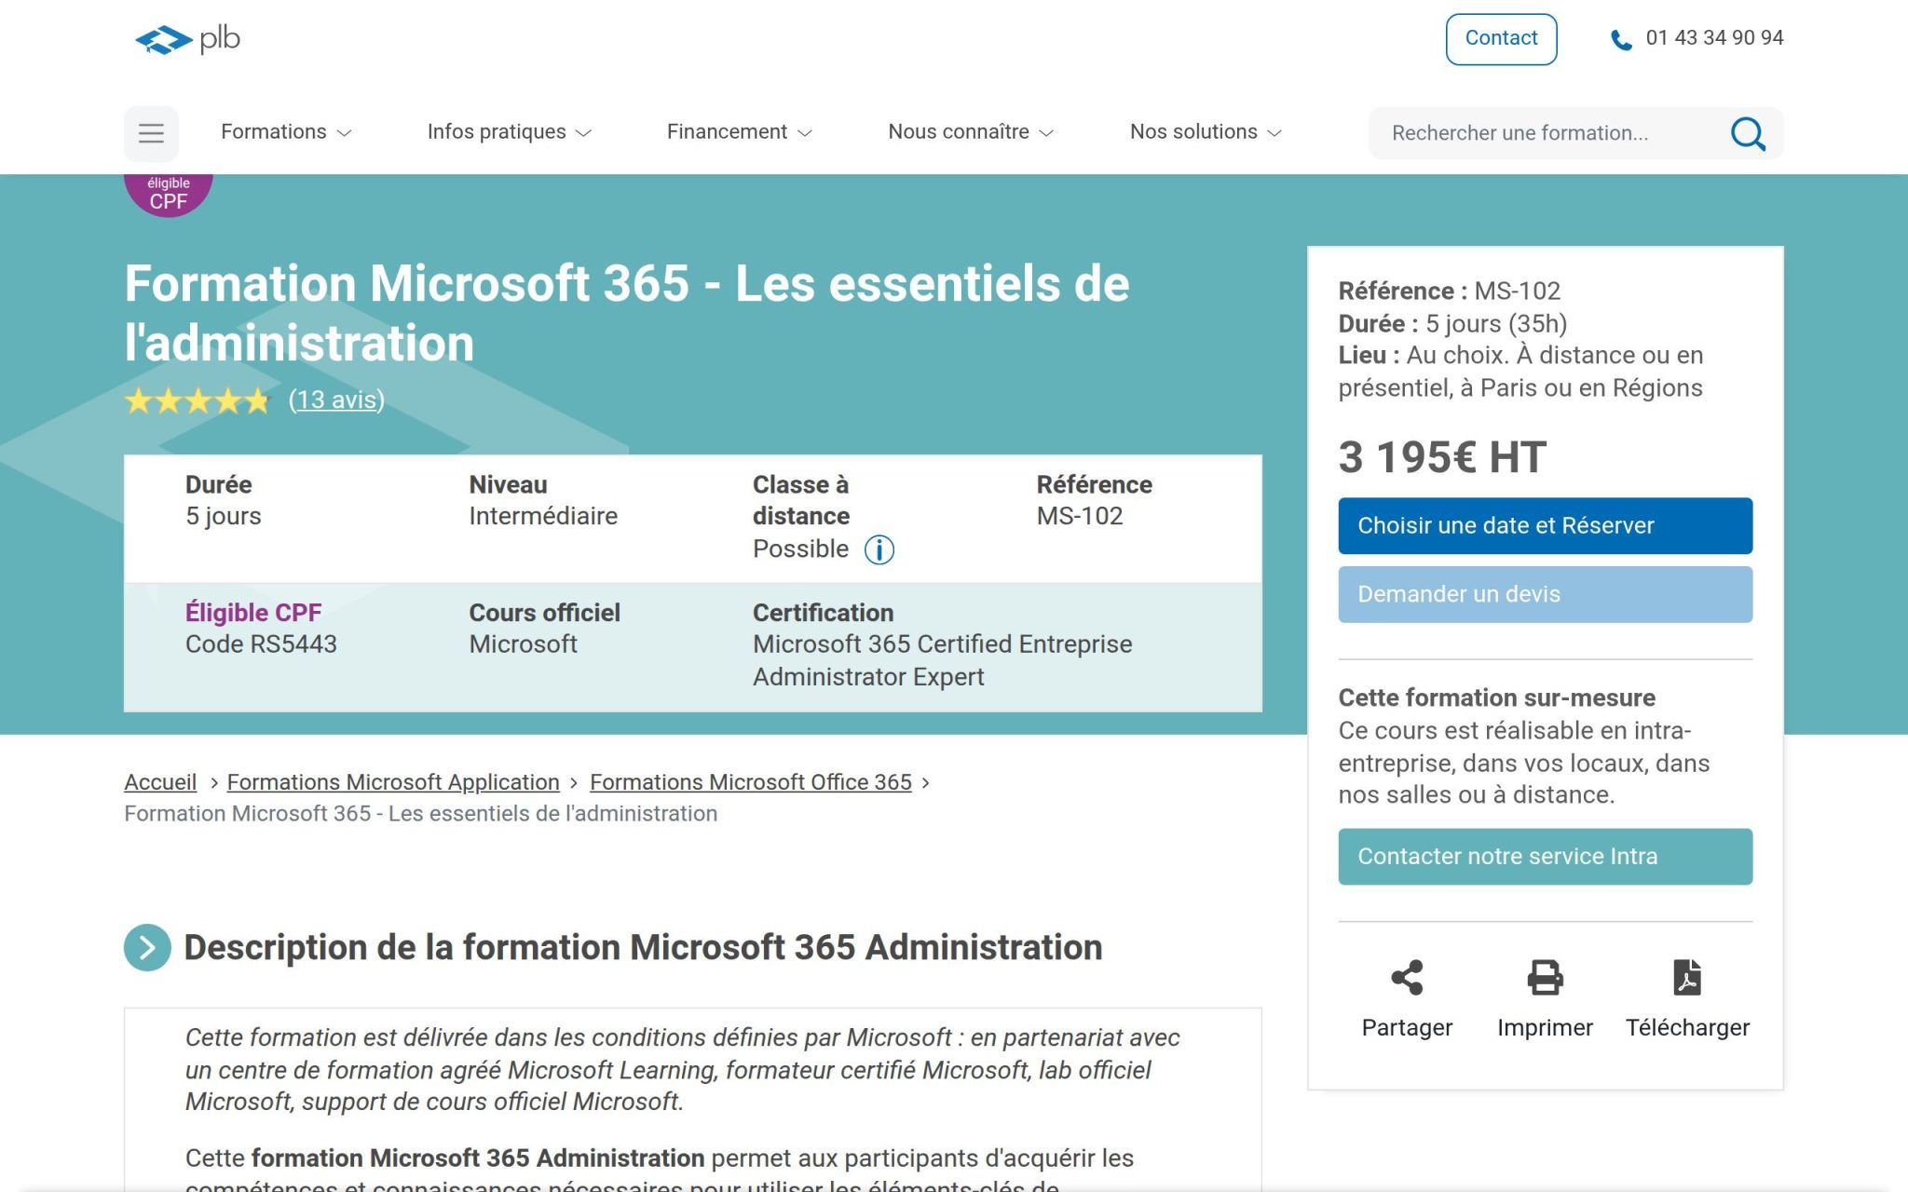Image resolution: width=1908 pixels, height=1192 pixels.
Task: Click the Télécharger PDF icon
Action: pyautogui.click(x=1687, y=977)
